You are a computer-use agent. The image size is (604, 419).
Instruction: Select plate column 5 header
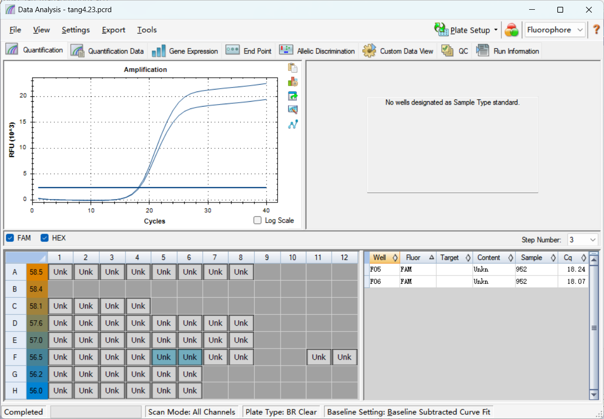click(x=164, y=257)
